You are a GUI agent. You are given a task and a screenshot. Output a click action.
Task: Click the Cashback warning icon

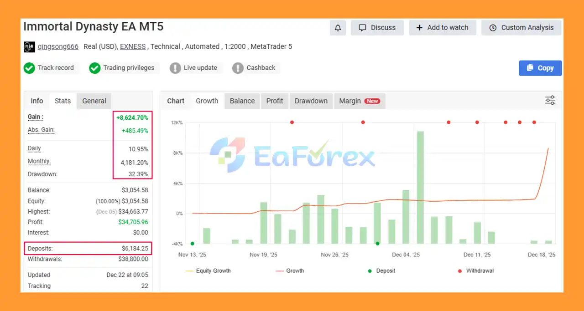point(238,68)
